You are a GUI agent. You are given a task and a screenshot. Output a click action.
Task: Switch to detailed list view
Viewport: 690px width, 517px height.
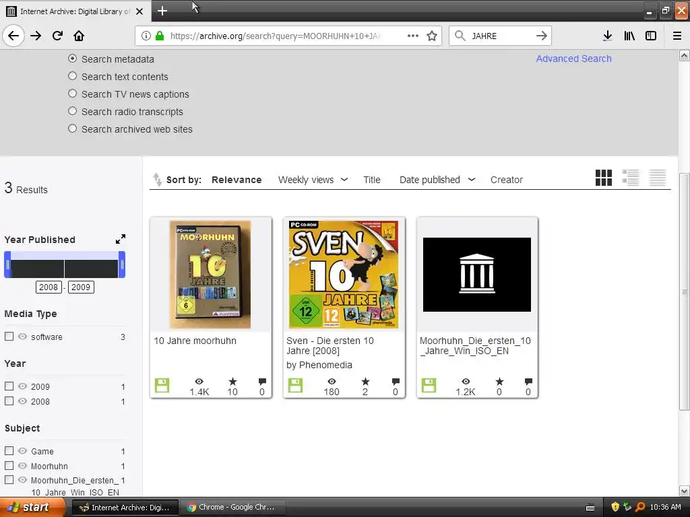(631, 178)
